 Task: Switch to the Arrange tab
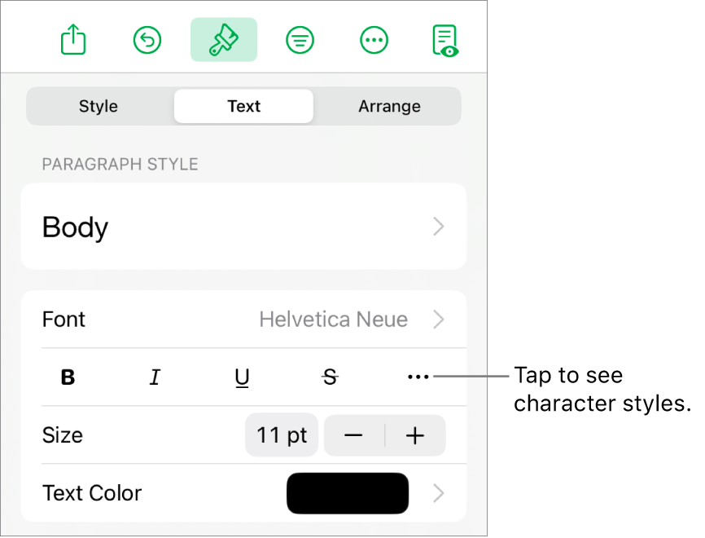point(389,106)
